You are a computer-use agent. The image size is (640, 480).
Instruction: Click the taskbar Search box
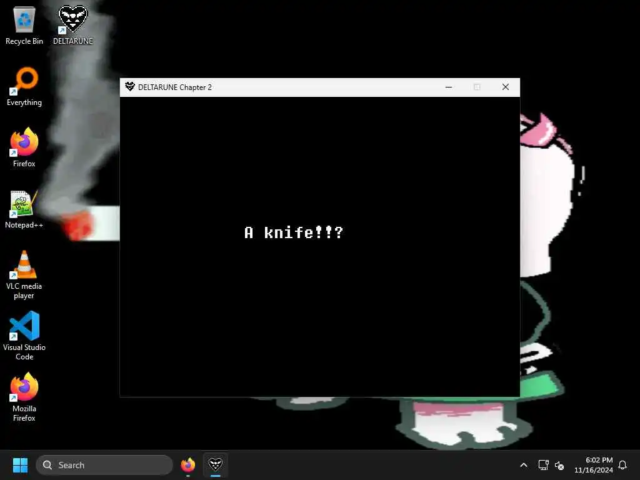(x=104, y=465)
